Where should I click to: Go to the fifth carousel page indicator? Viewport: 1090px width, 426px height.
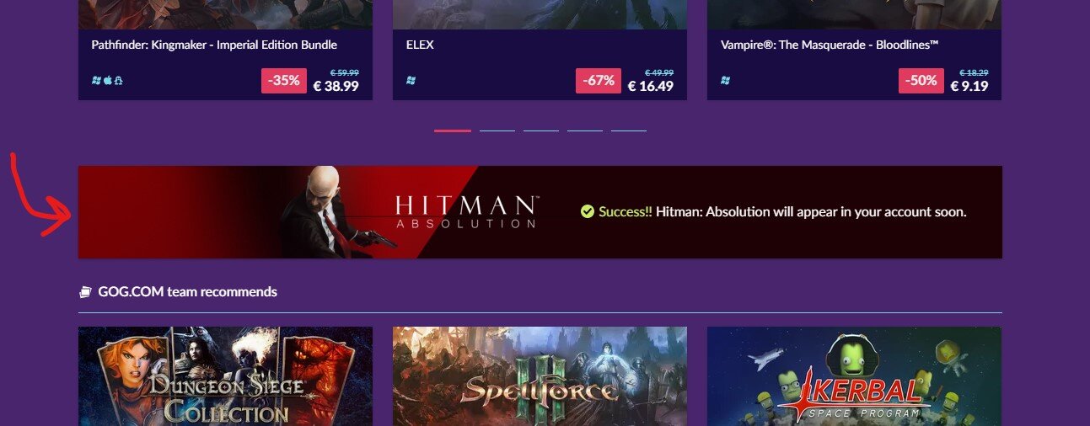click(629, 130)
